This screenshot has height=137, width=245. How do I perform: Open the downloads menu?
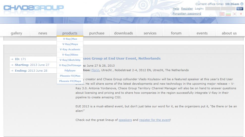coord(124,33)
